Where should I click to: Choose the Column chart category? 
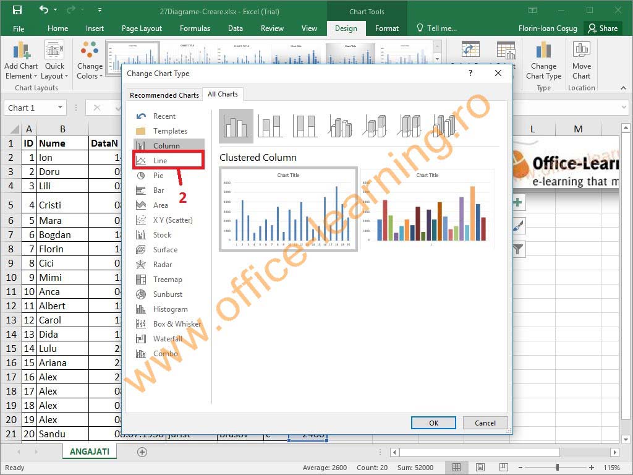(x=169, y=145)
